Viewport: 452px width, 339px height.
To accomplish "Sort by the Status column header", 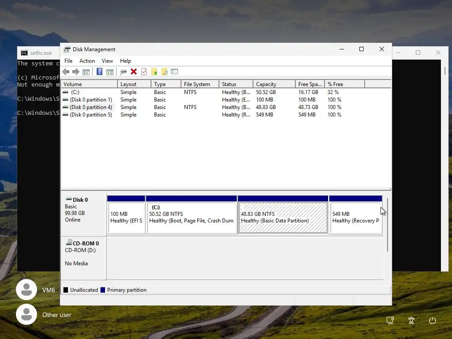I will click(x=236, y=84).
